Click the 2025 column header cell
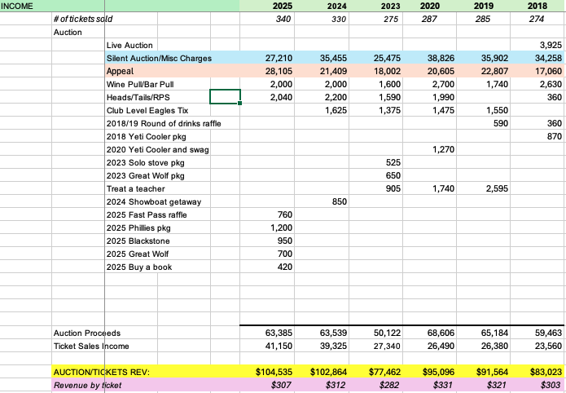Viewport: 566px width, 393px height. point(280,6)
